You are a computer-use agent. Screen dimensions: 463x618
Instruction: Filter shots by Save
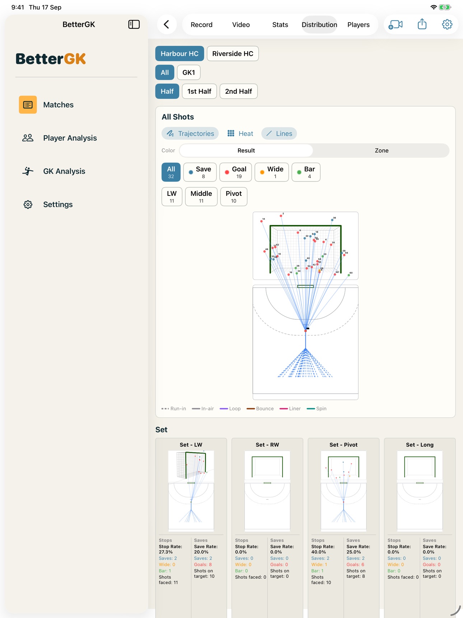point(200,172)
